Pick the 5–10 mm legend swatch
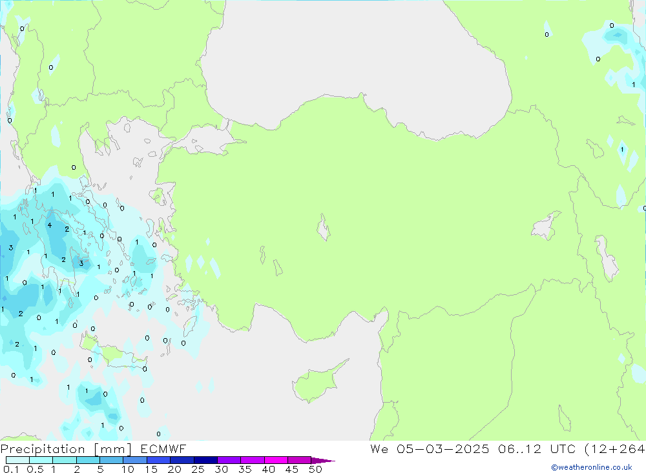The width and height of the screenshot is (646, 473). [111, 460]
